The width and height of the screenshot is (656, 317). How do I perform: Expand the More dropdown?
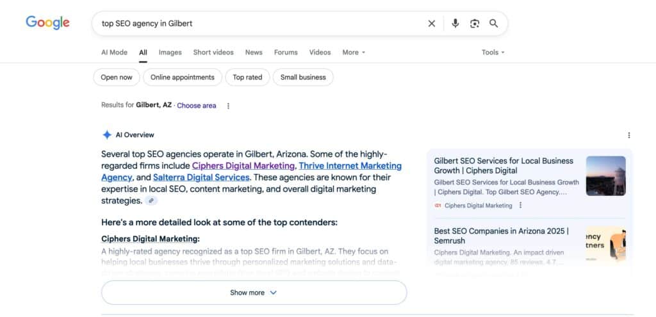tap(354, 53)
